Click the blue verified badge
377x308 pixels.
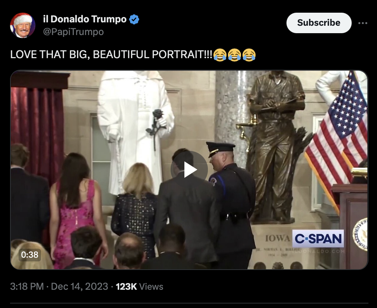tap(134, 19)
